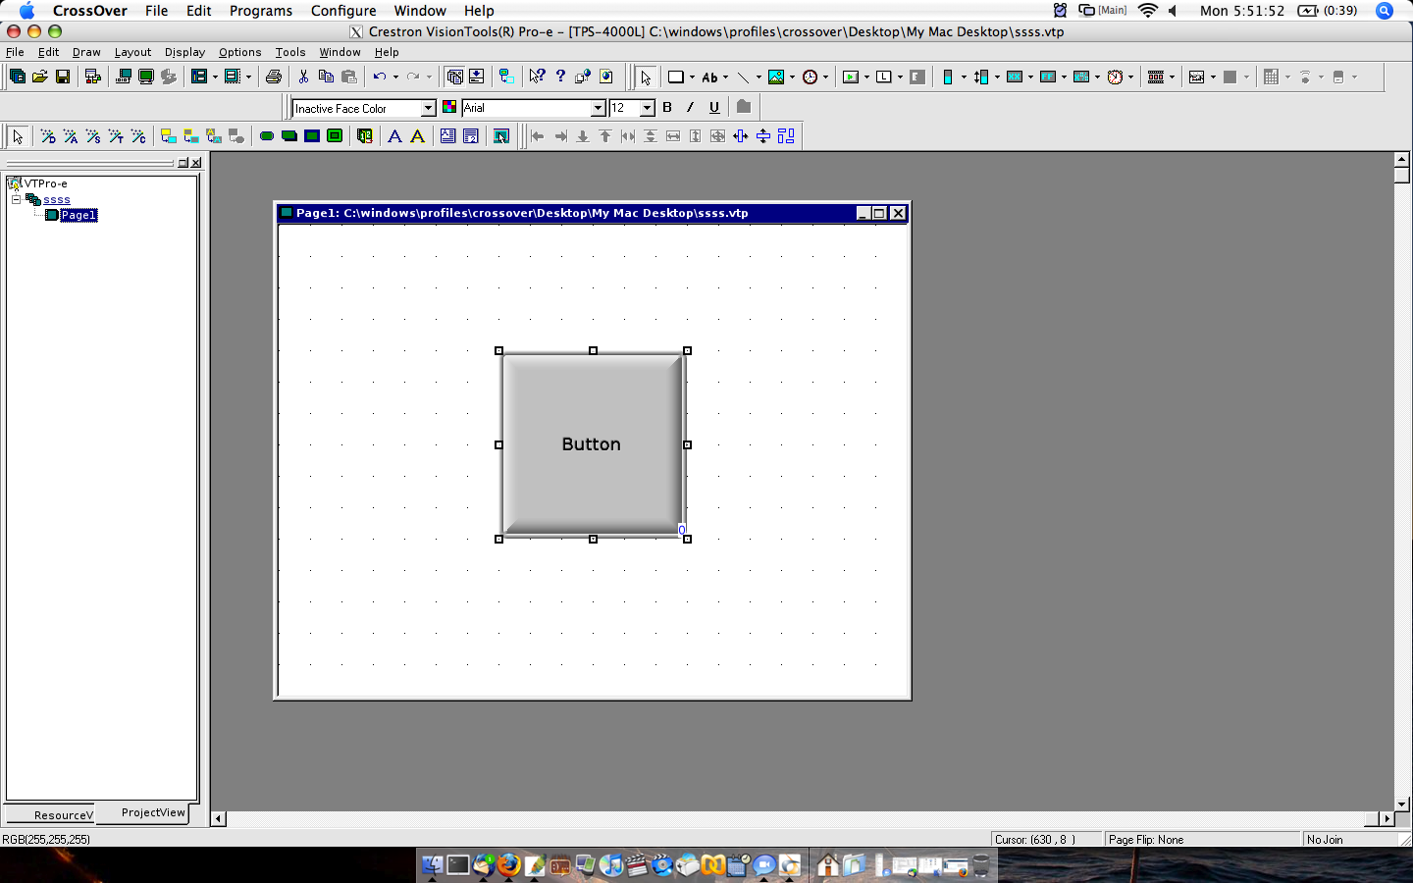Paste from the clipboard
The image size is (1413, 883).
coord(349,76)
